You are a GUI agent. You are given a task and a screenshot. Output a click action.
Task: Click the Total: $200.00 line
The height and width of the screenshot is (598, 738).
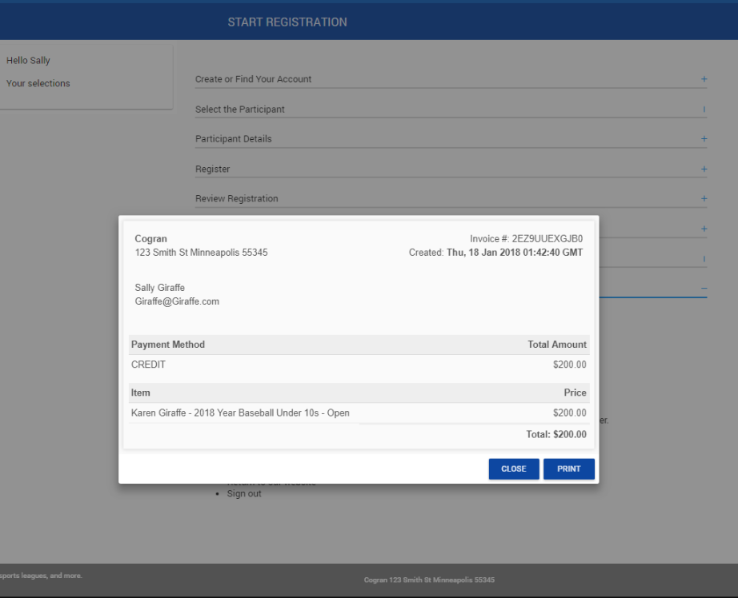point(556,434)
